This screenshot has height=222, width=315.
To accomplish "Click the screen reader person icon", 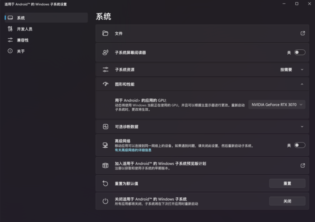I will click(x=105, y=52).
